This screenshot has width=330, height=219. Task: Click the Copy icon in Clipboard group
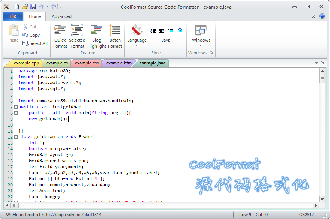(x=25, y=35)
